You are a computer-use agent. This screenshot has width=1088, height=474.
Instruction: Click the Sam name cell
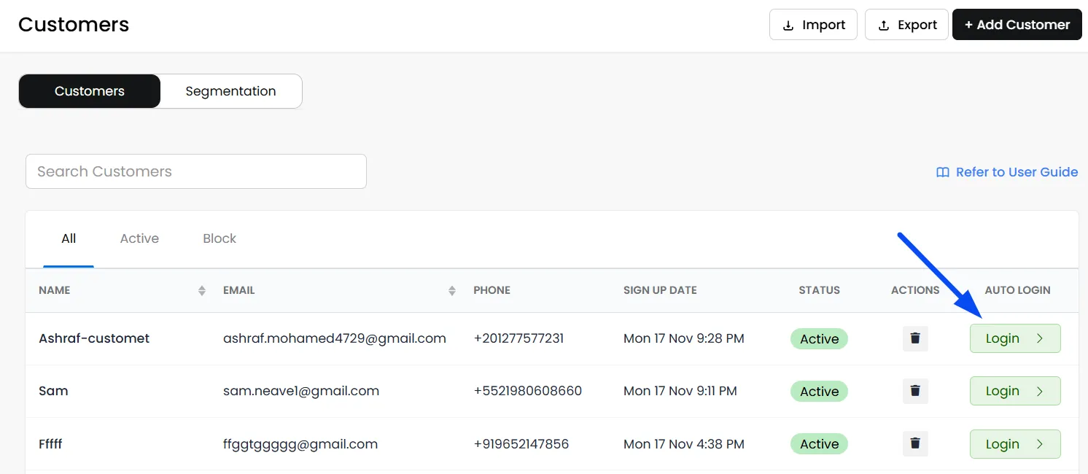coord(53,391)
